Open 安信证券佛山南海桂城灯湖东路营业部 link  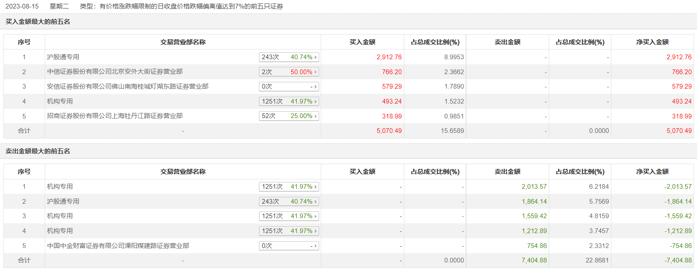click(x=127, y=86)
